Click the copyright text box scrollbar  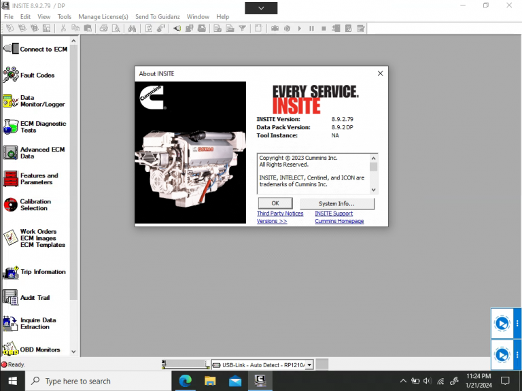click(373, 174)
